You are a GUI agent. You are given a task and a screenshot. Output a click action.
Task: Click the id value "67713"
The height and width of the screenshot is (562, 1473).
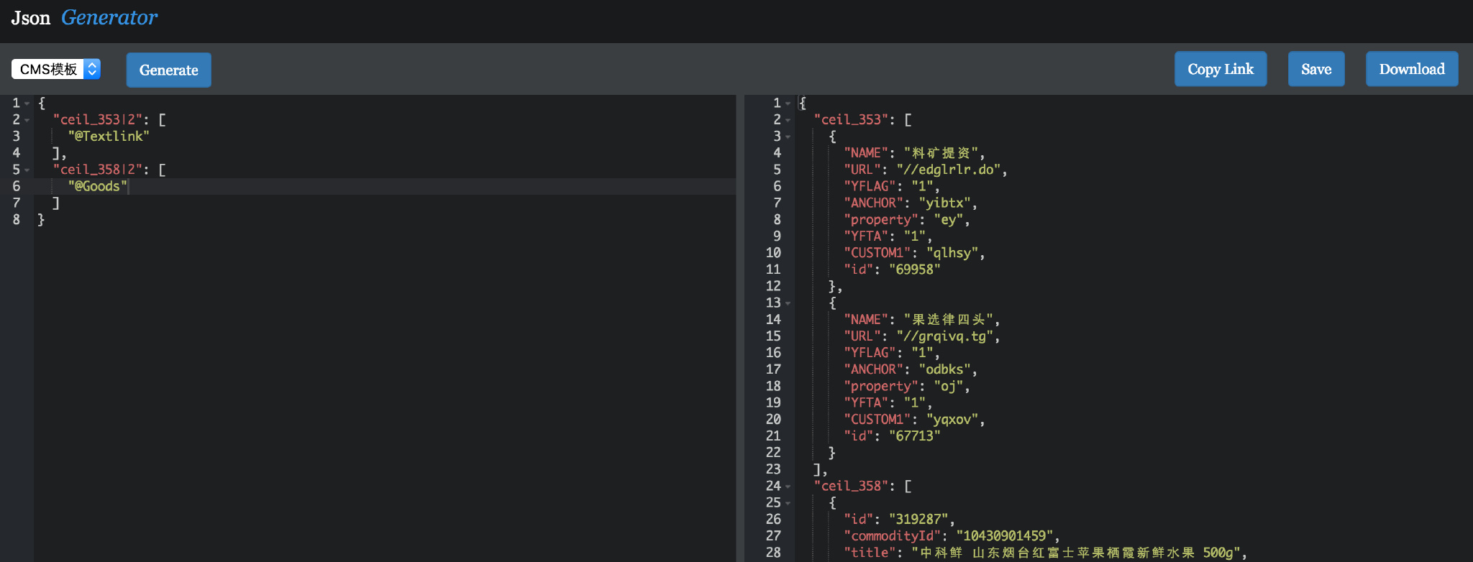tap(915, 436)
